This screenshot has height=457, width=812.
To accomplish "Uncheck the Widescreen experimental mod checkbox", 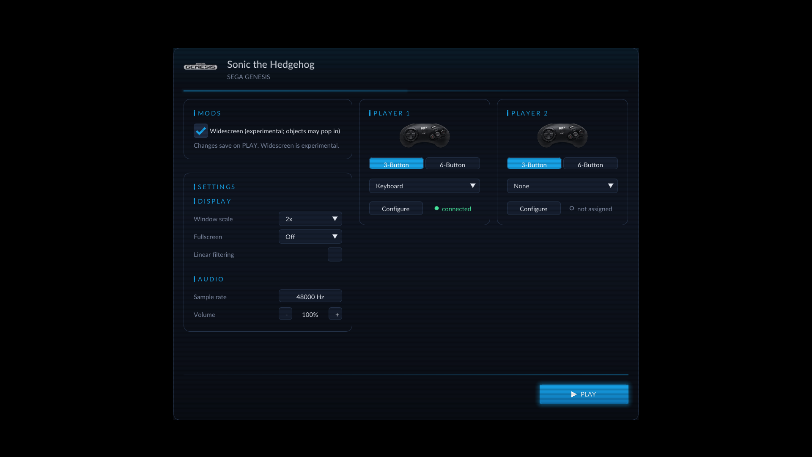I will [201, 131].
